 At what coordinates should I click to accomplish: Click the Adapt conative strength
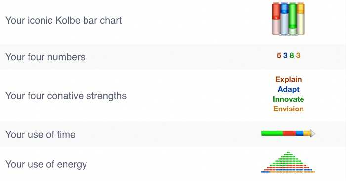click(x=288, y=89)
